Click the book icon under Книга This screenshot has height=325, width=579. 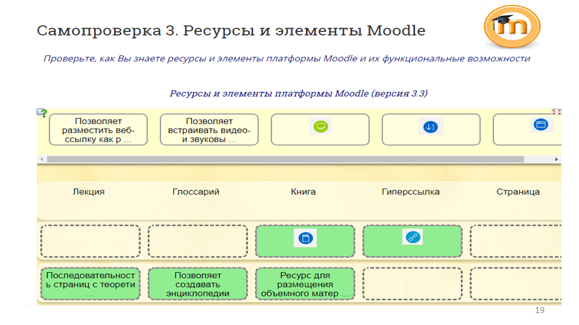click(305, 239)
